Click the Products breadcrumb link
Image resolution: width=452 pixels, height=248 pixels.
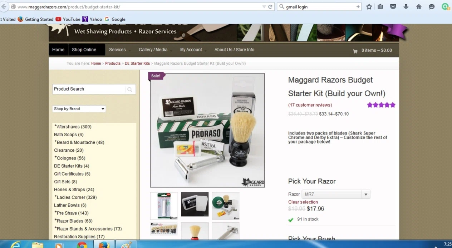(x=113, y=64)
